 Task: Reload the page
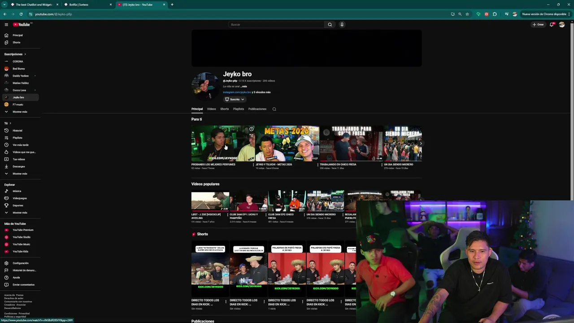tap(21, 14)
